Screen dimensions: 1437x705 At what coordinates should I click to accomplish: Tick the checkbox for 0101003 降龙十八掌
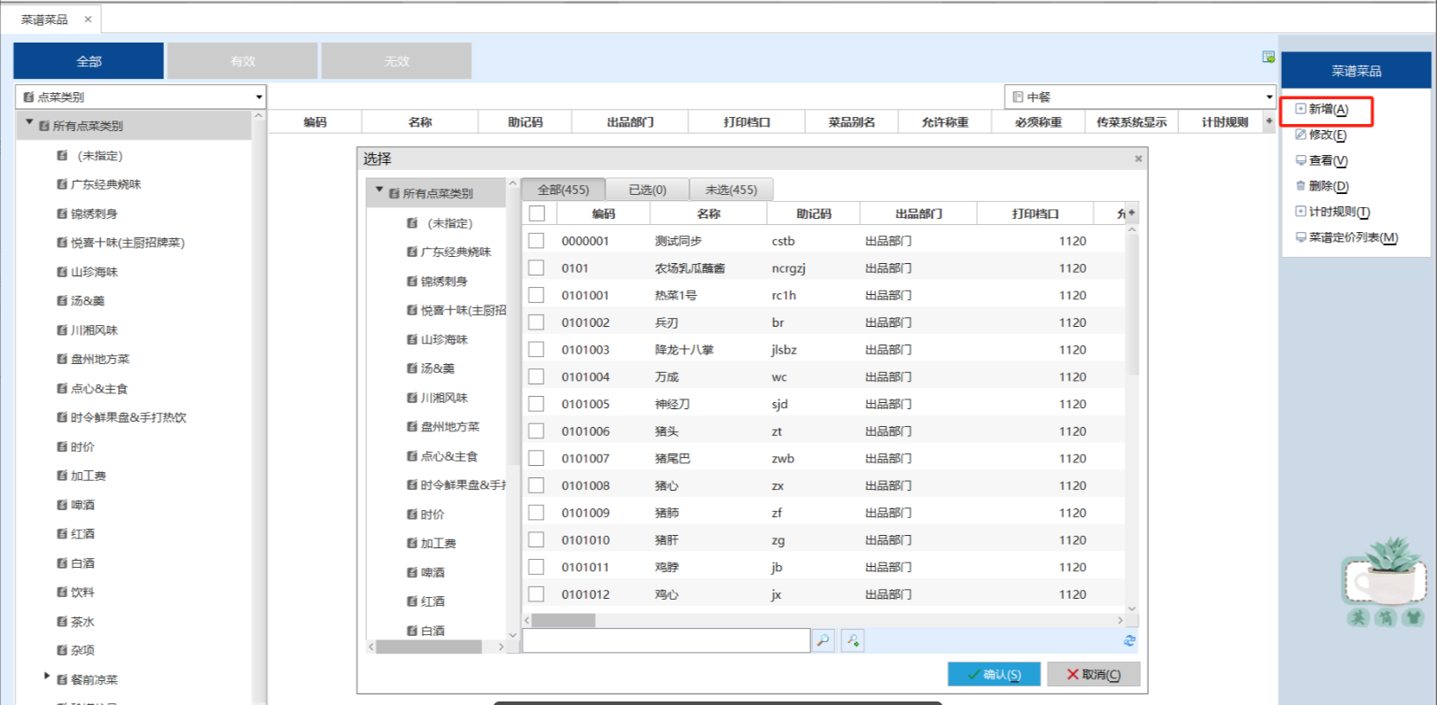536,350
